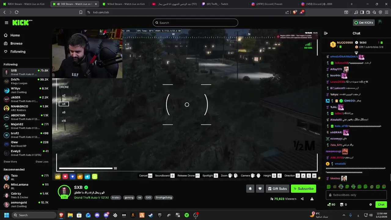Expand the hidden system tray icons chevron

[x=344, y=215]
